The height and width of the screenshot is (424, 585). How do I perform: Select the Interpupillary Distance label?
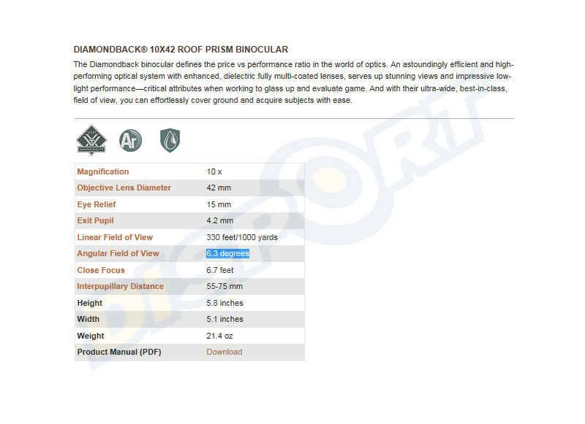(x=120, y=286)
